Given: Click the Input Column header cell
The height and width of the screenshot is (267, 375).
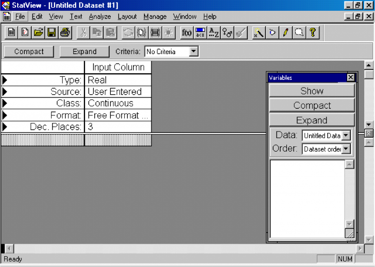Looking at the screenshot, I should pos(118,68).
